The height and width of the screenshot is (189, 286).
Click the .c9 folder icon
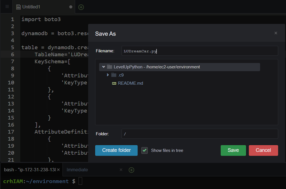coord(114,75)
